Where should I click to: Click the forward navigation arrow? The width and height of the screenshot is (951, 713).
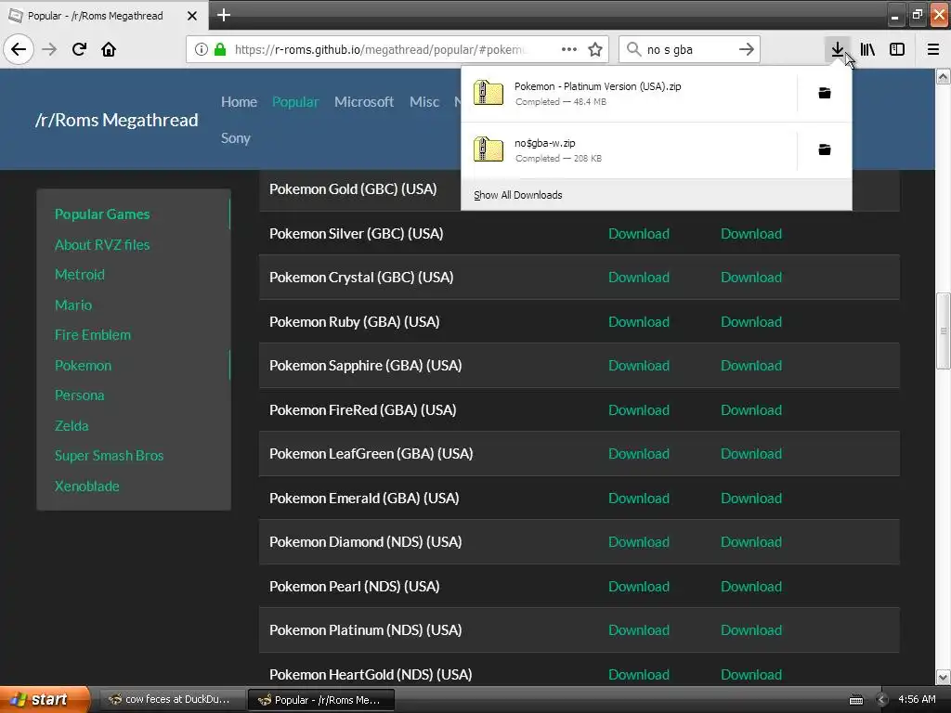[x=49, y=49]
